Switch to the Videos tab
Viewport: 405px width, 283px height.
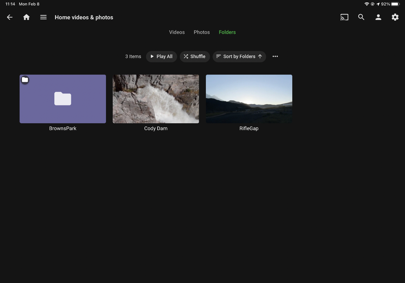point(177,32)
